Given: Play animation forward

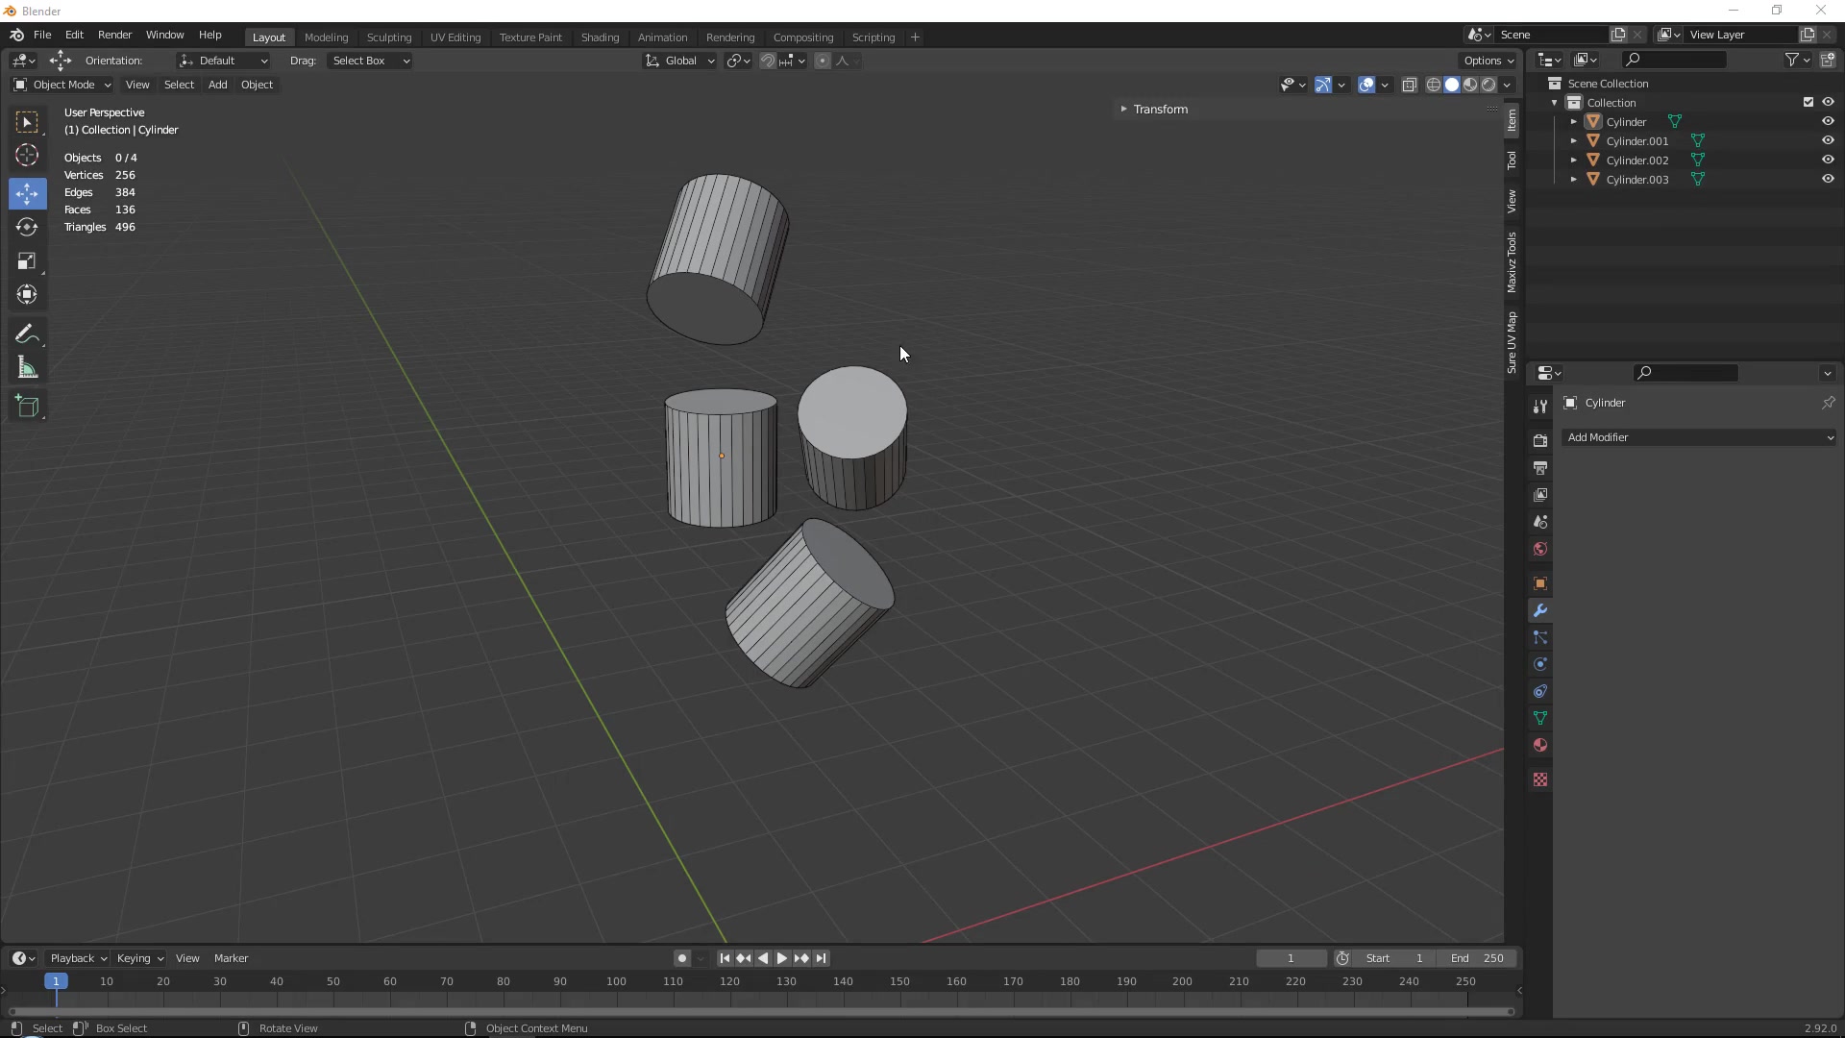Looking at the screenshot, I should click(782, 958).
